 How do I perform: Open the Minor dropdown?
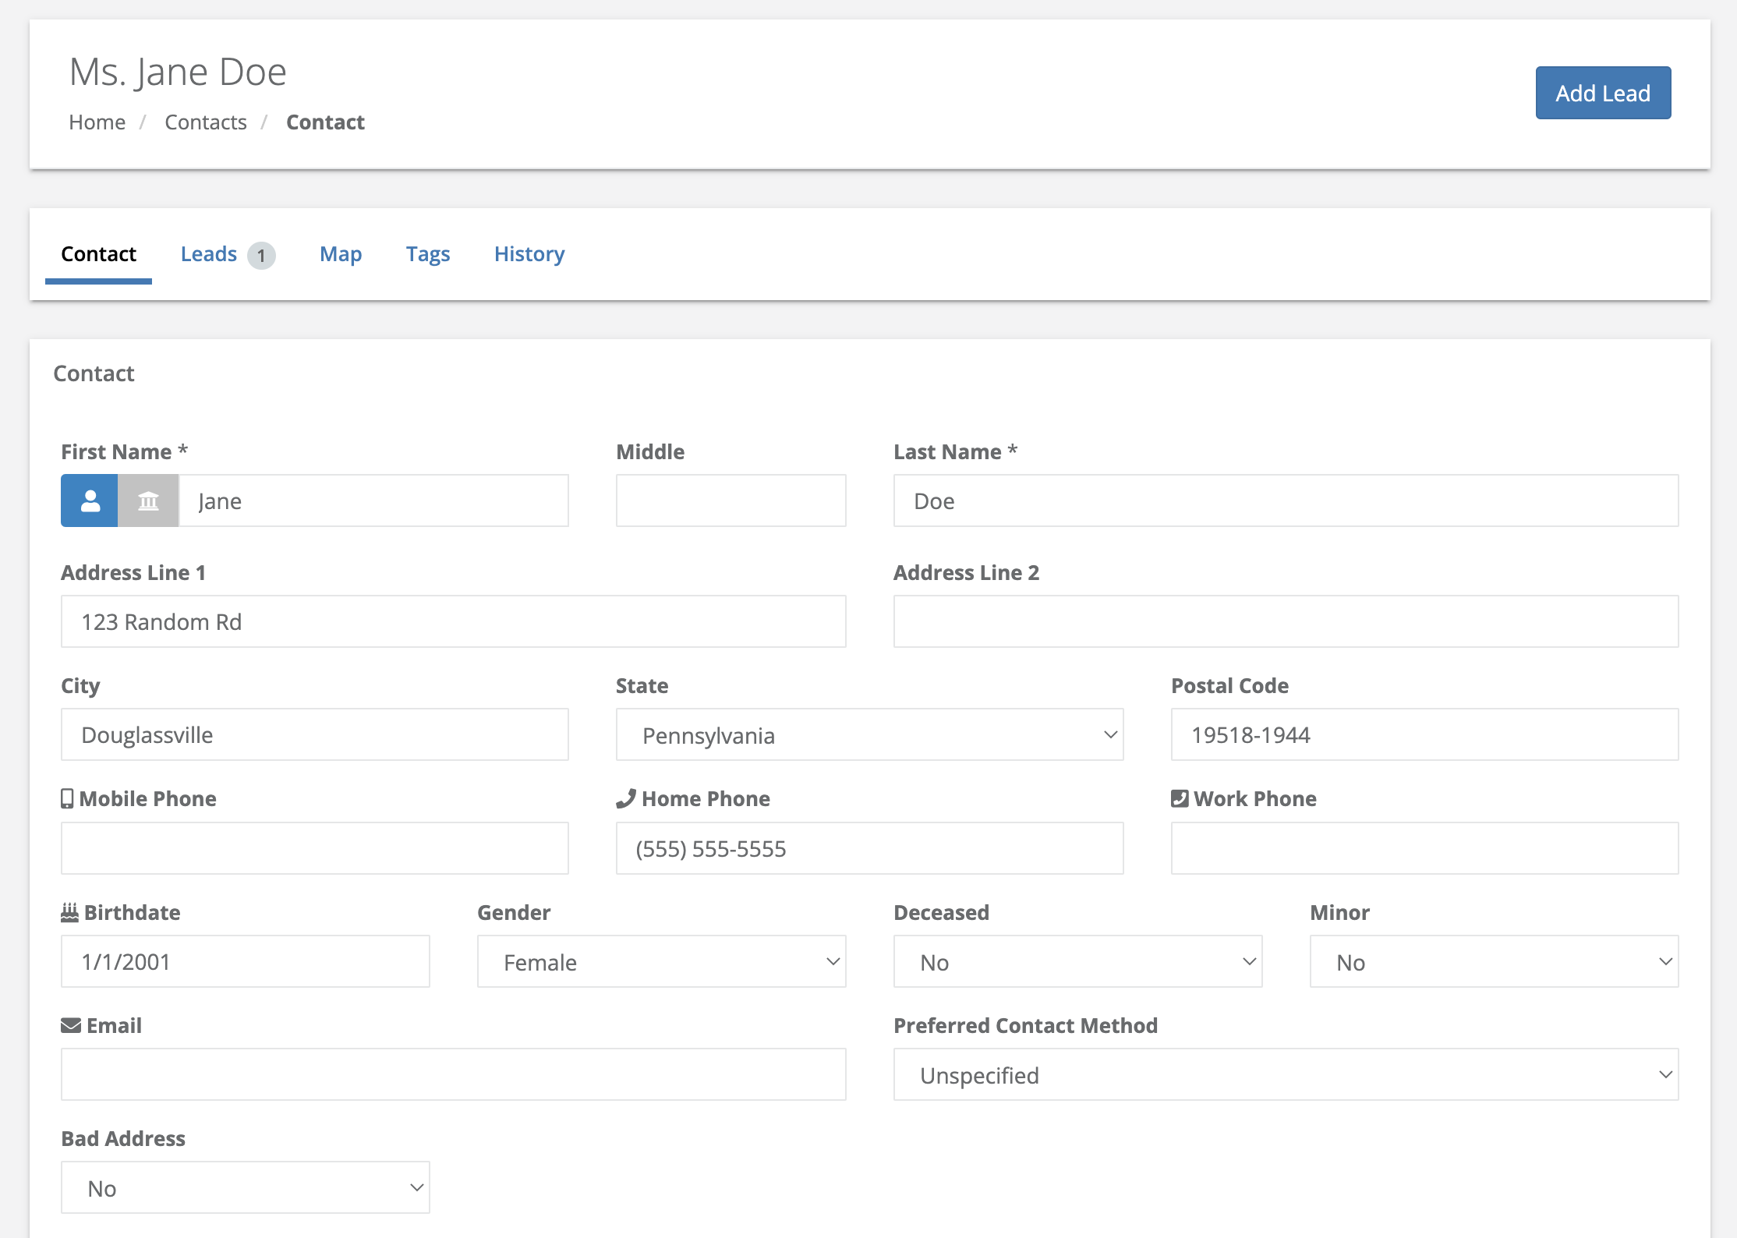[1494, 961]
